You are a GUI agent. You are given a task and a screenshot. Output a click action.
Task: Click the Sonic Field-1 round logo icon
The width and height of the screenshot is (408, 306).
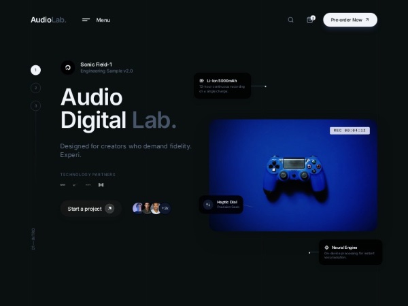67,67
